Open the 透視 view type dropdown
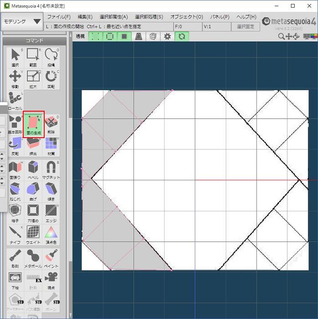318x319 pixels. 80,36
